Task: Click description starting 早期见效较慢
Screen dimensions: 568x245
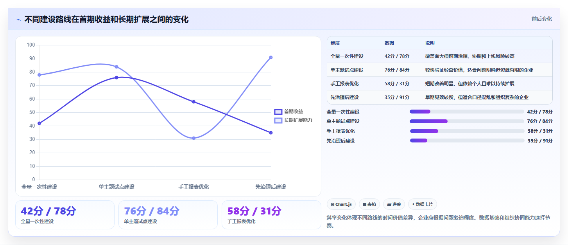Action: pyautogui.click(x=477, y=97)
